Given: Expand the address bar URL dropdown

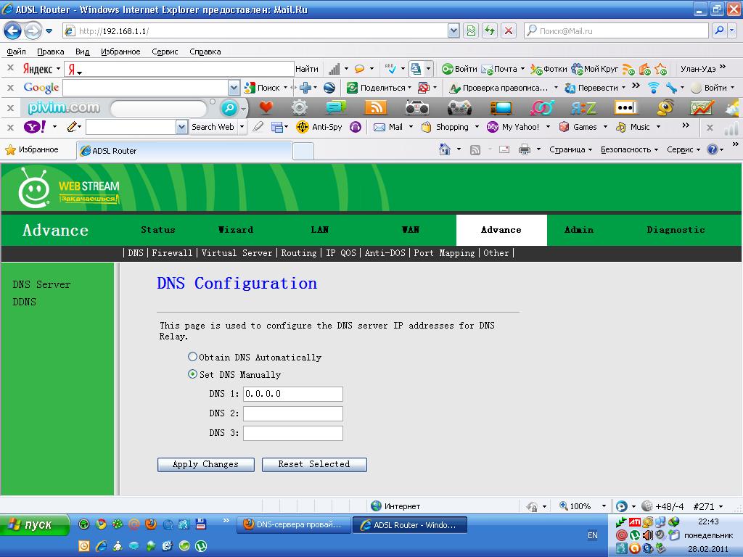Looking at the screenshot, I should pos(453,30).
